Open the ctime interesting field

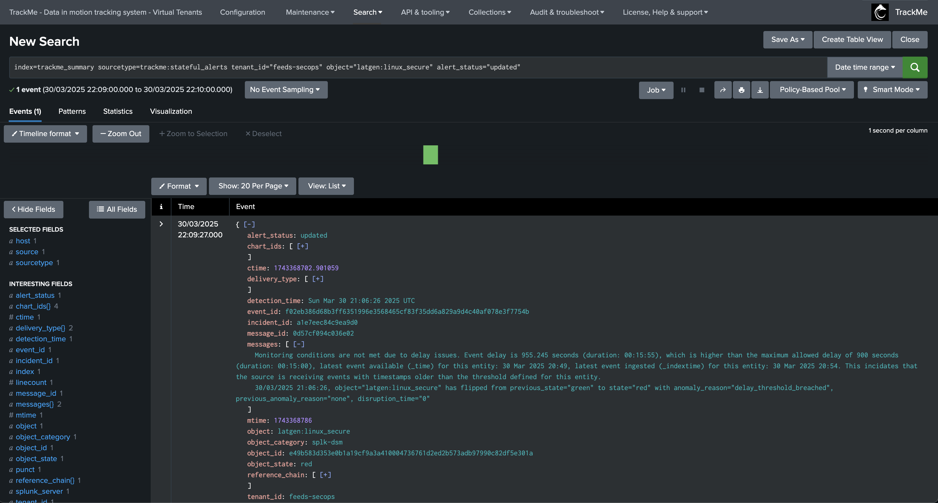coord(25,317)
